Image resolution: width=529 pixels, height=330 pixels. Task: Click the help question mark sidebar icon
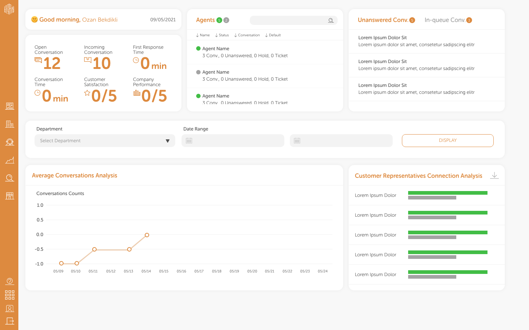(10, 281)
